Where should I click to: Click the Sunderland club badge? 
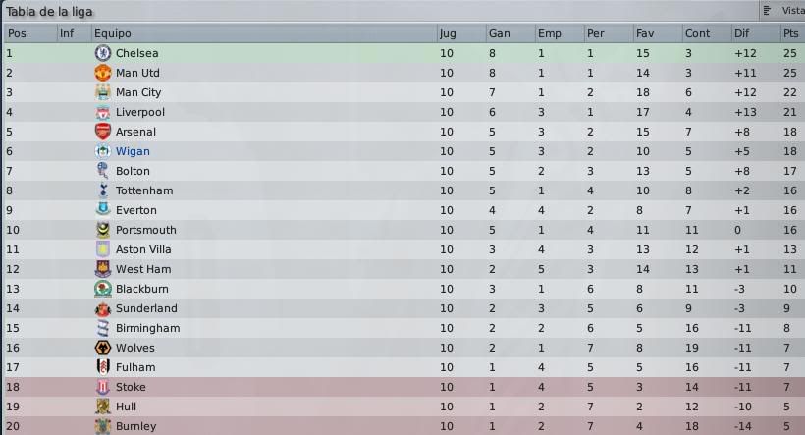point(103,308)
